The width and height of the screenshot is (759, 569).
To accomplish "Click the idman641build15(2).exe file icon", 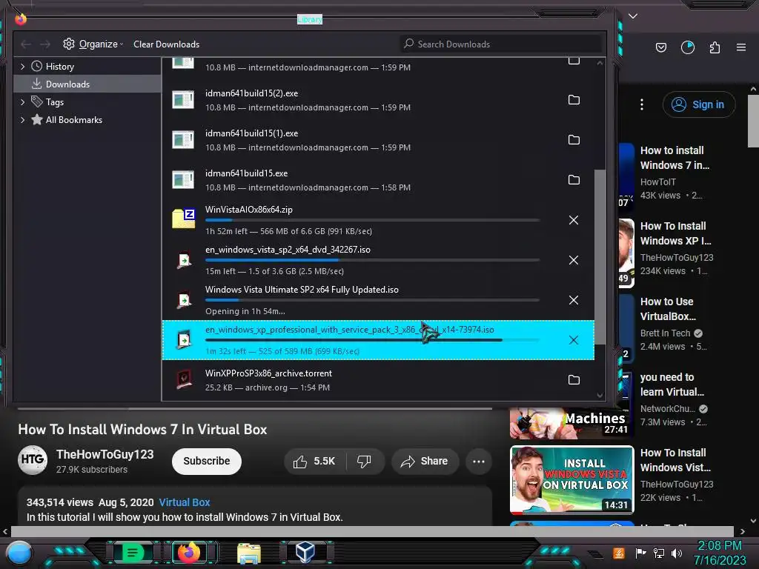I will click(x=184, y=100).
